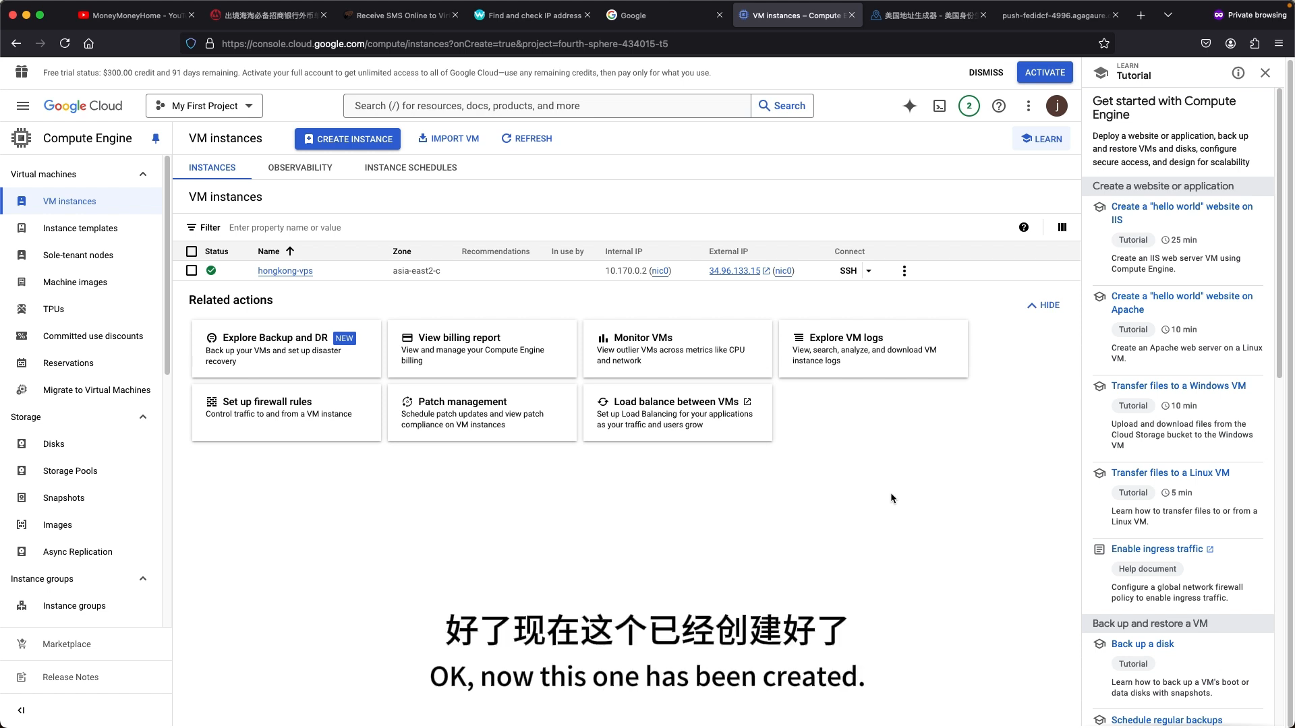
Task: Click the SSH connect button
Action: click(x=848, y=271)
